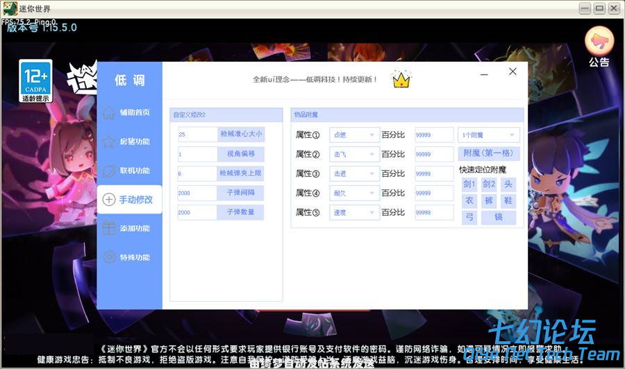Click the 版本号 1.15.5.0 version text
Image resolution: width=625 pixels, height=369 pixels.
coord(42,28)
